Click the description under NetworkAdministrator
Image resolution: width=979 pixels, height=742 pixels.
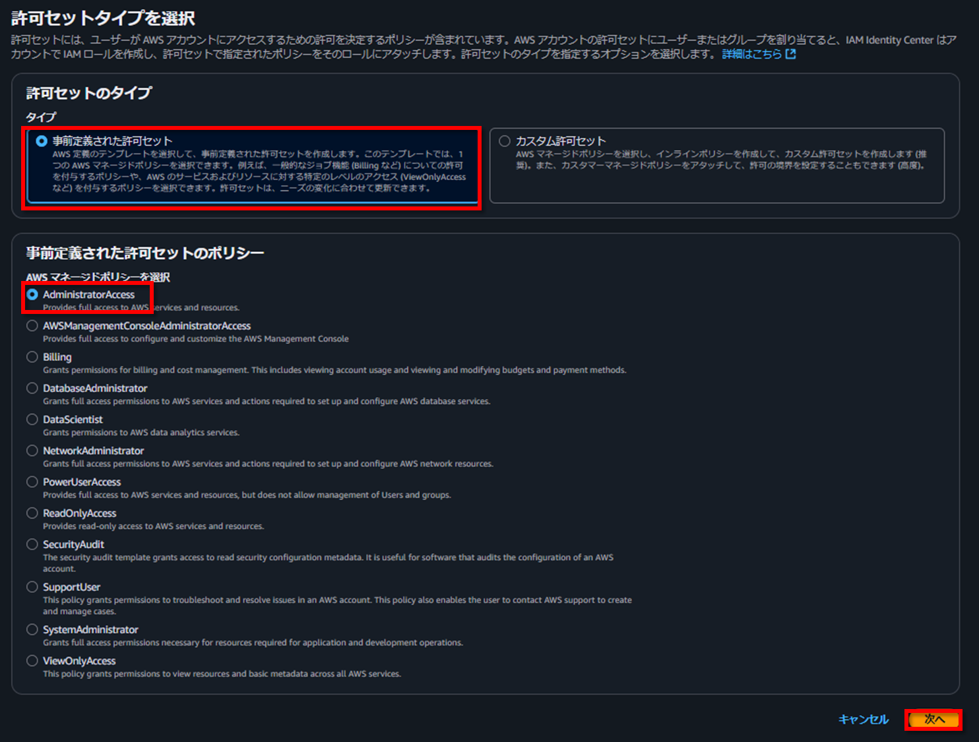(x=268, y=464)
